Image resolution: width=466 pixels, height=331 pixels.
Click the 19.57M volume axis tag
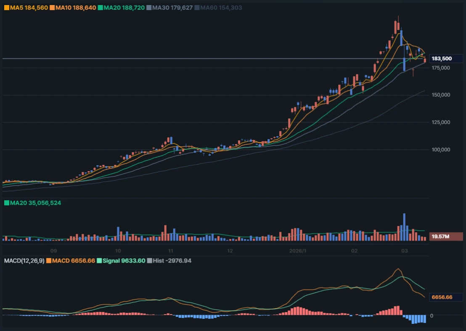(442, 237)
